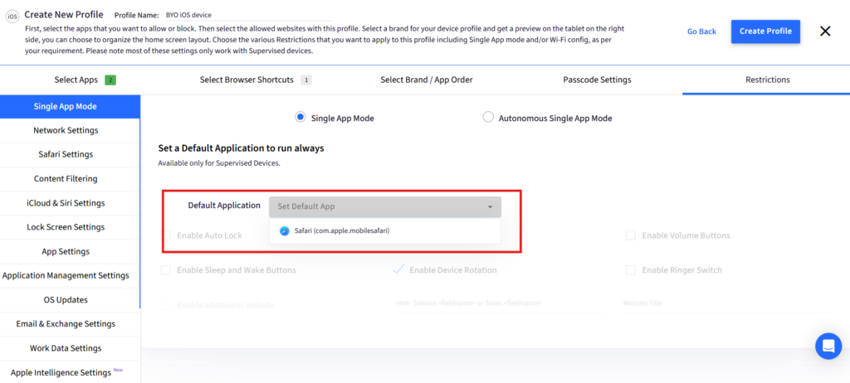Screen dimensions: 850x383
Task: Select the Single App Mode radio button
Action: [300, 118]
